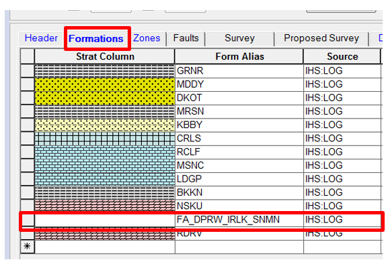
Task: Switch to the Header tab
Action: pyautogui.click(x=41, y=38)
